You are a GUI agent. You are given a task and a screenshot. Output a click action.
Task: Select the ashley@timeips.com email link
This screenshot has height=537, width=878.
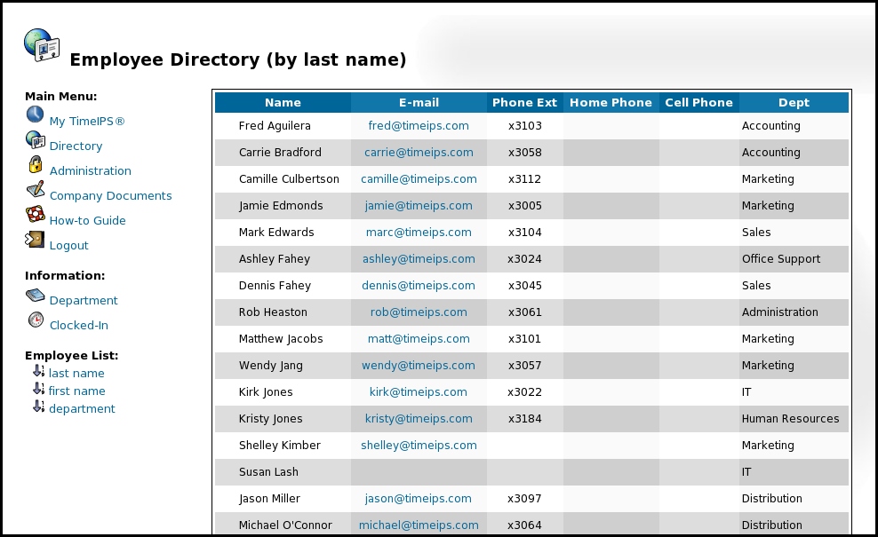(x=419, y=259)
